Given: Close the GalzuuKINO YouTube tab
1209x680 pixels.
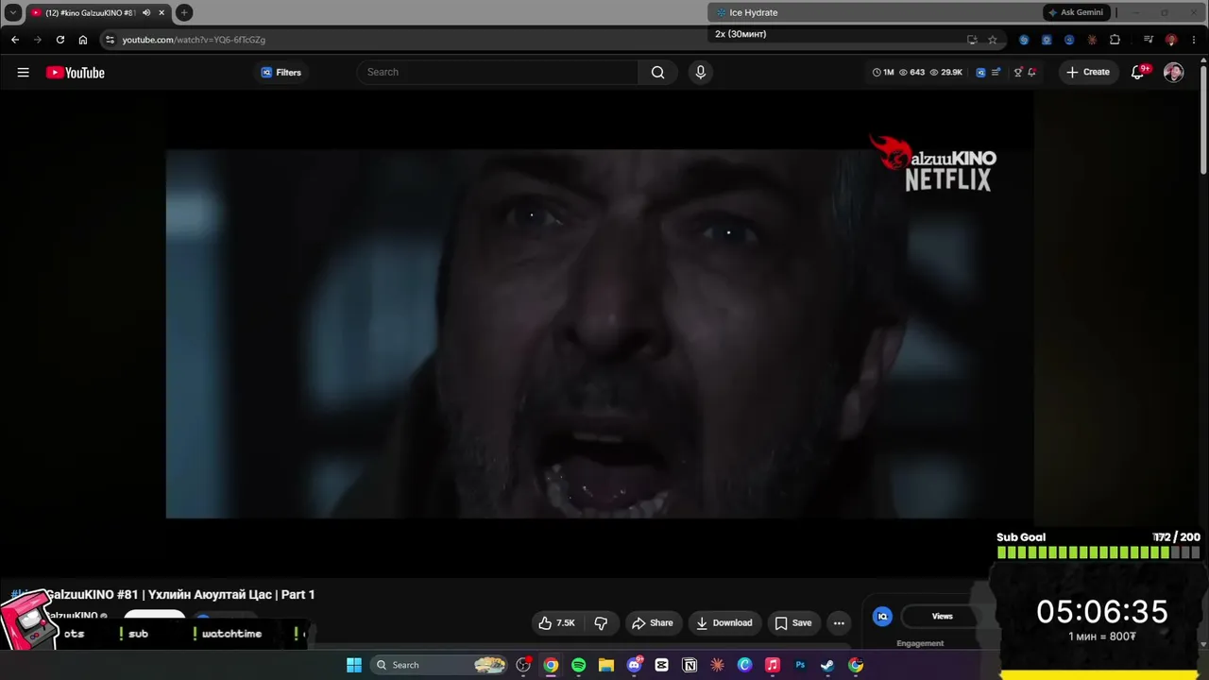Looking at the screenshot, I should click(162, 12).
